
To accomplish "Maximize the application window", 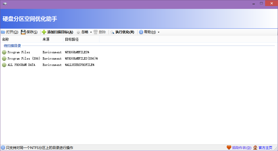I will (x=261, y=3).
